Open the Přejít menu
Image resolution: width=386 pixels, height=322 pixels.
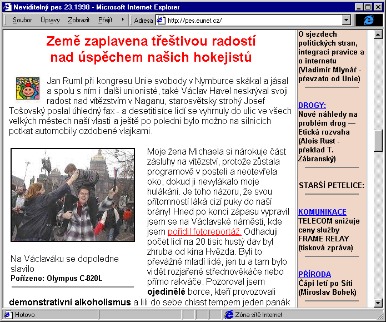click(x=105, y=20)
